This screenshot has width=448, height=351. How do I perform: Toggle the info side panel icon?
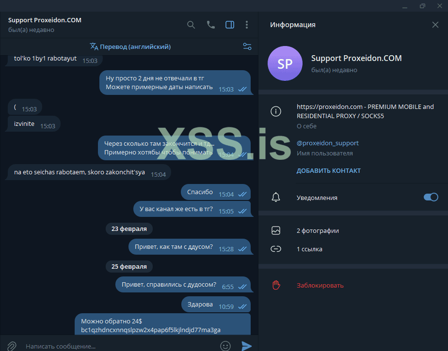pos(230,25)
